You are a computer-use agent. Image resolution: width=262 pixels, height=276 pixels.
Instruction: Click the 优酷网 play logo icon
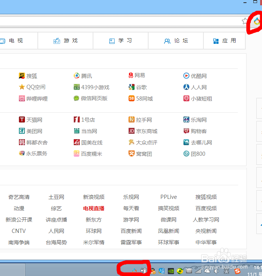186,76
